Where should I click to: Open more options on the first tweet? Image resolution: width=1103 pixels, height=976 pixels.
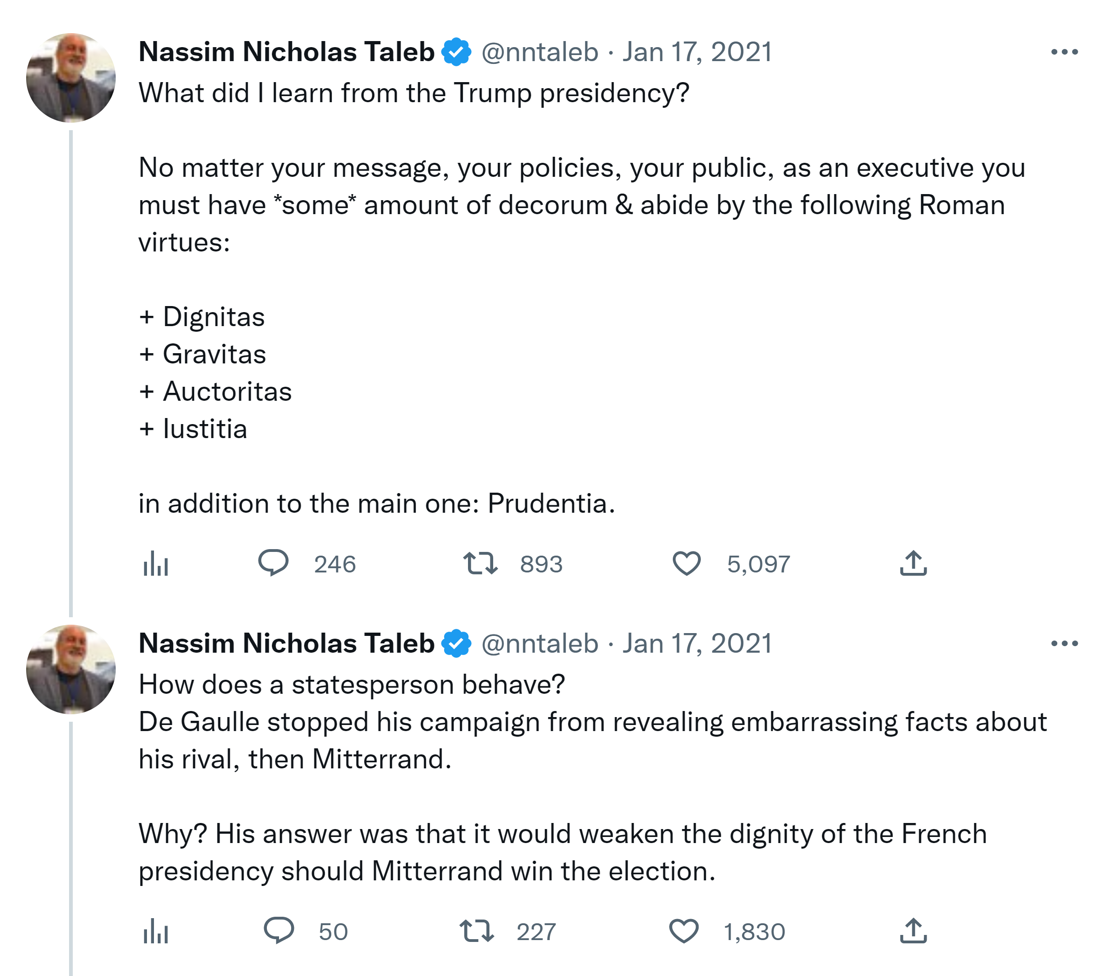click(x=1064, y=52)
